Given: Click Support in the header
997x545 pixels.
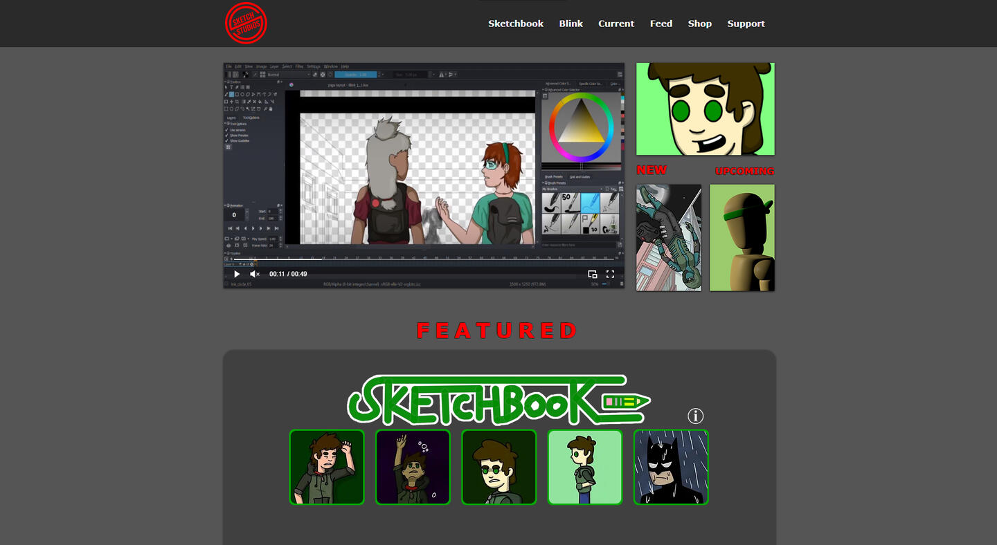Looking at the screenshot, I should coord(746,24).
